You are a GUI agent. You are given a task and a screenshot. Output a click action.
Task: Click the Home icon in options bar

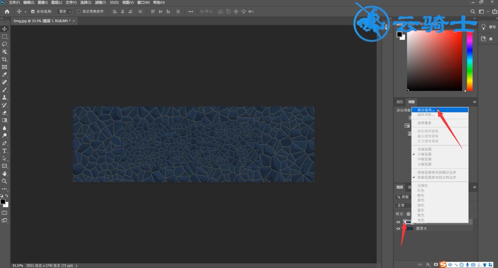pos(7,11)
